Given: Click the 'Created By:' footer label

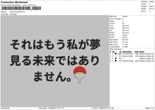Looking at the screenshot, I should [x=5, y=108].
